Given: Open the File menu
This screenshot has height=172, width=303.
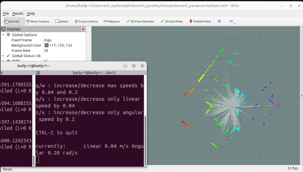Looking at the screenshot, I should click(6, 13).
